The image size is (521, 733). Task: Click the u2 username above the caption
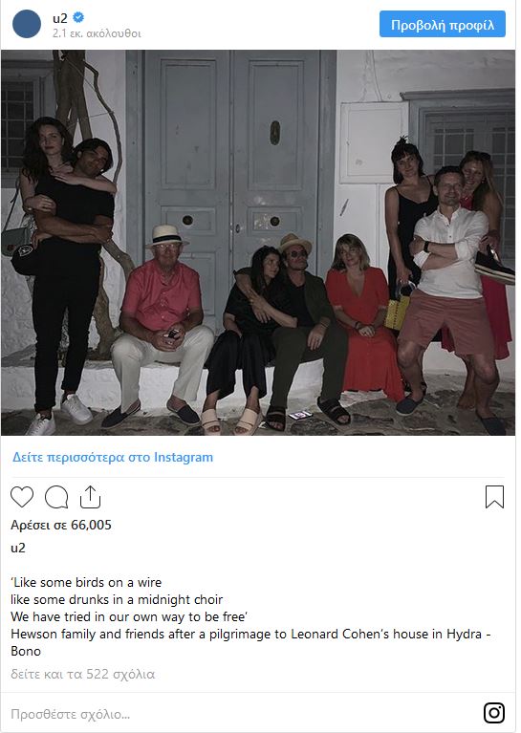click(18, 548)
